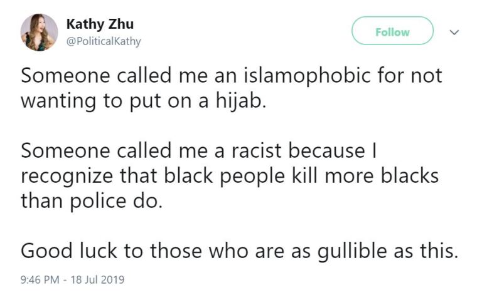The height and width of the screenshot is (295, 482).
Task: Click the @PoliticalKathy handle
Action: click(104, 41)
